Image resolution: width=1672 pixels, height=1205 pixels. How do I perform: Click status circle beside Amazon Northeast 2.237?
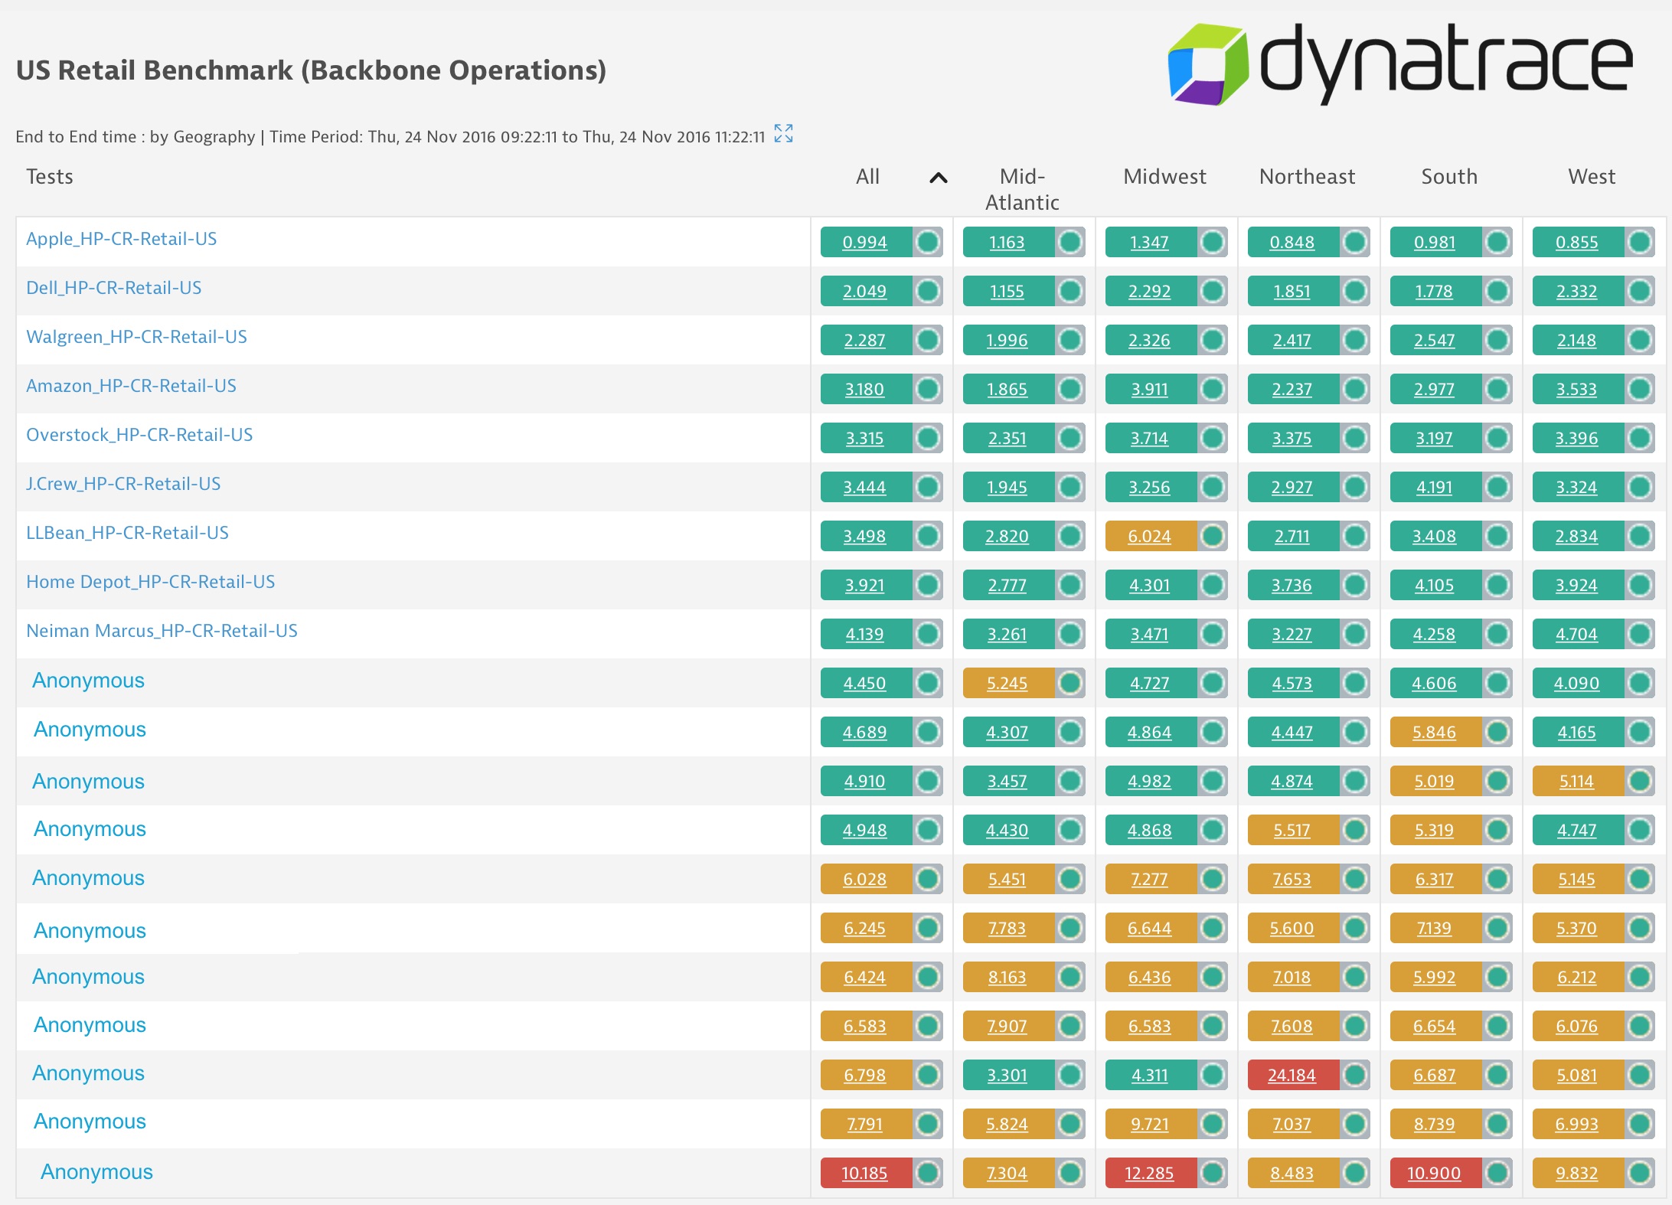1355,389
